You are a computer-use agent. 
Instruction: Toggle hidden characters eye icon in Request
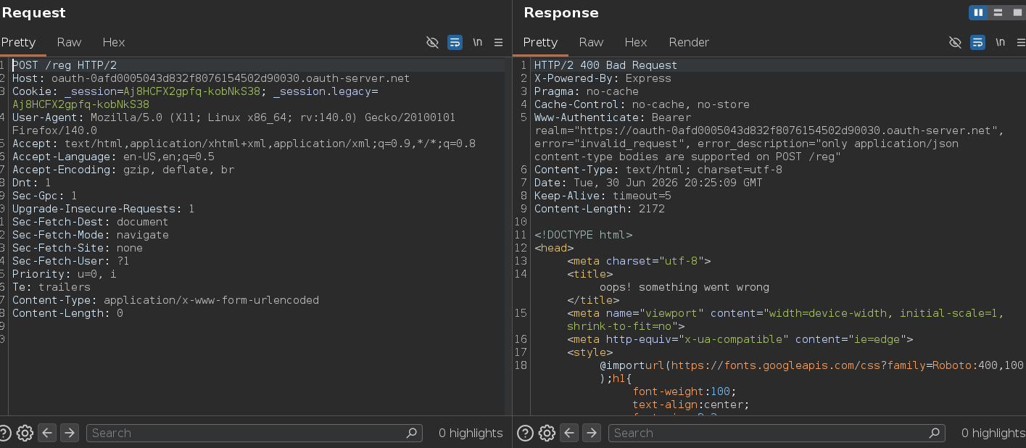tap(432, 42)
